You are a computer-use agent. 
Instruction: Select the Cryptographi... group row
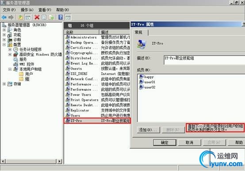tap(97, 53)
